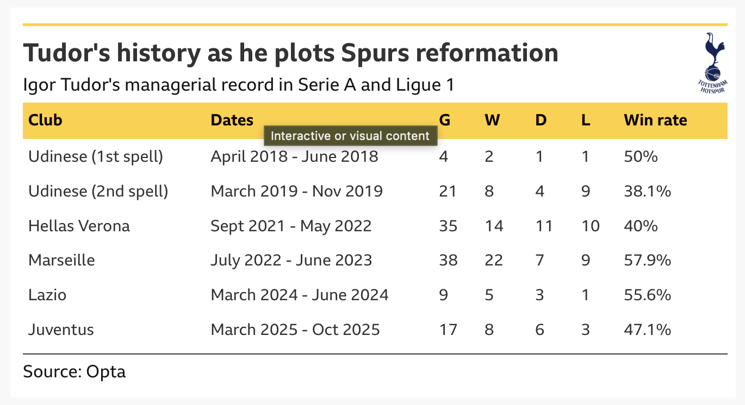This screenshot has width=745, height=405.
Task: Click the Tottenham Hotspur crest logo
Action: pos(711,62)
